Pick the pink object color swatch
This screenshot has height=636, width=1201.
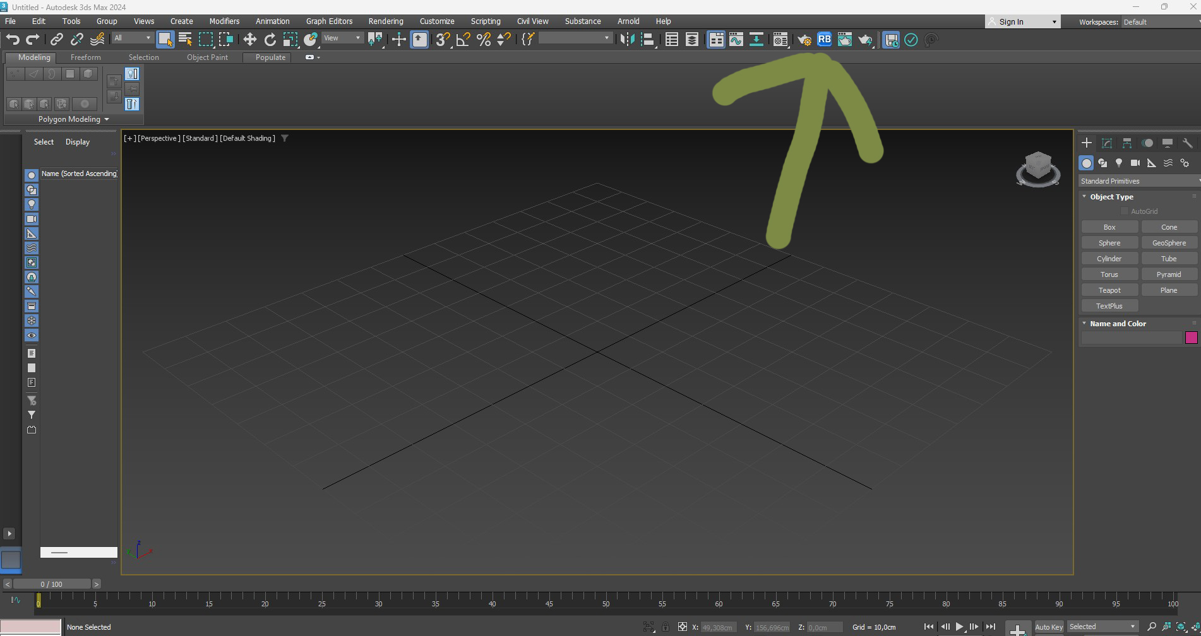point(1192,338)
